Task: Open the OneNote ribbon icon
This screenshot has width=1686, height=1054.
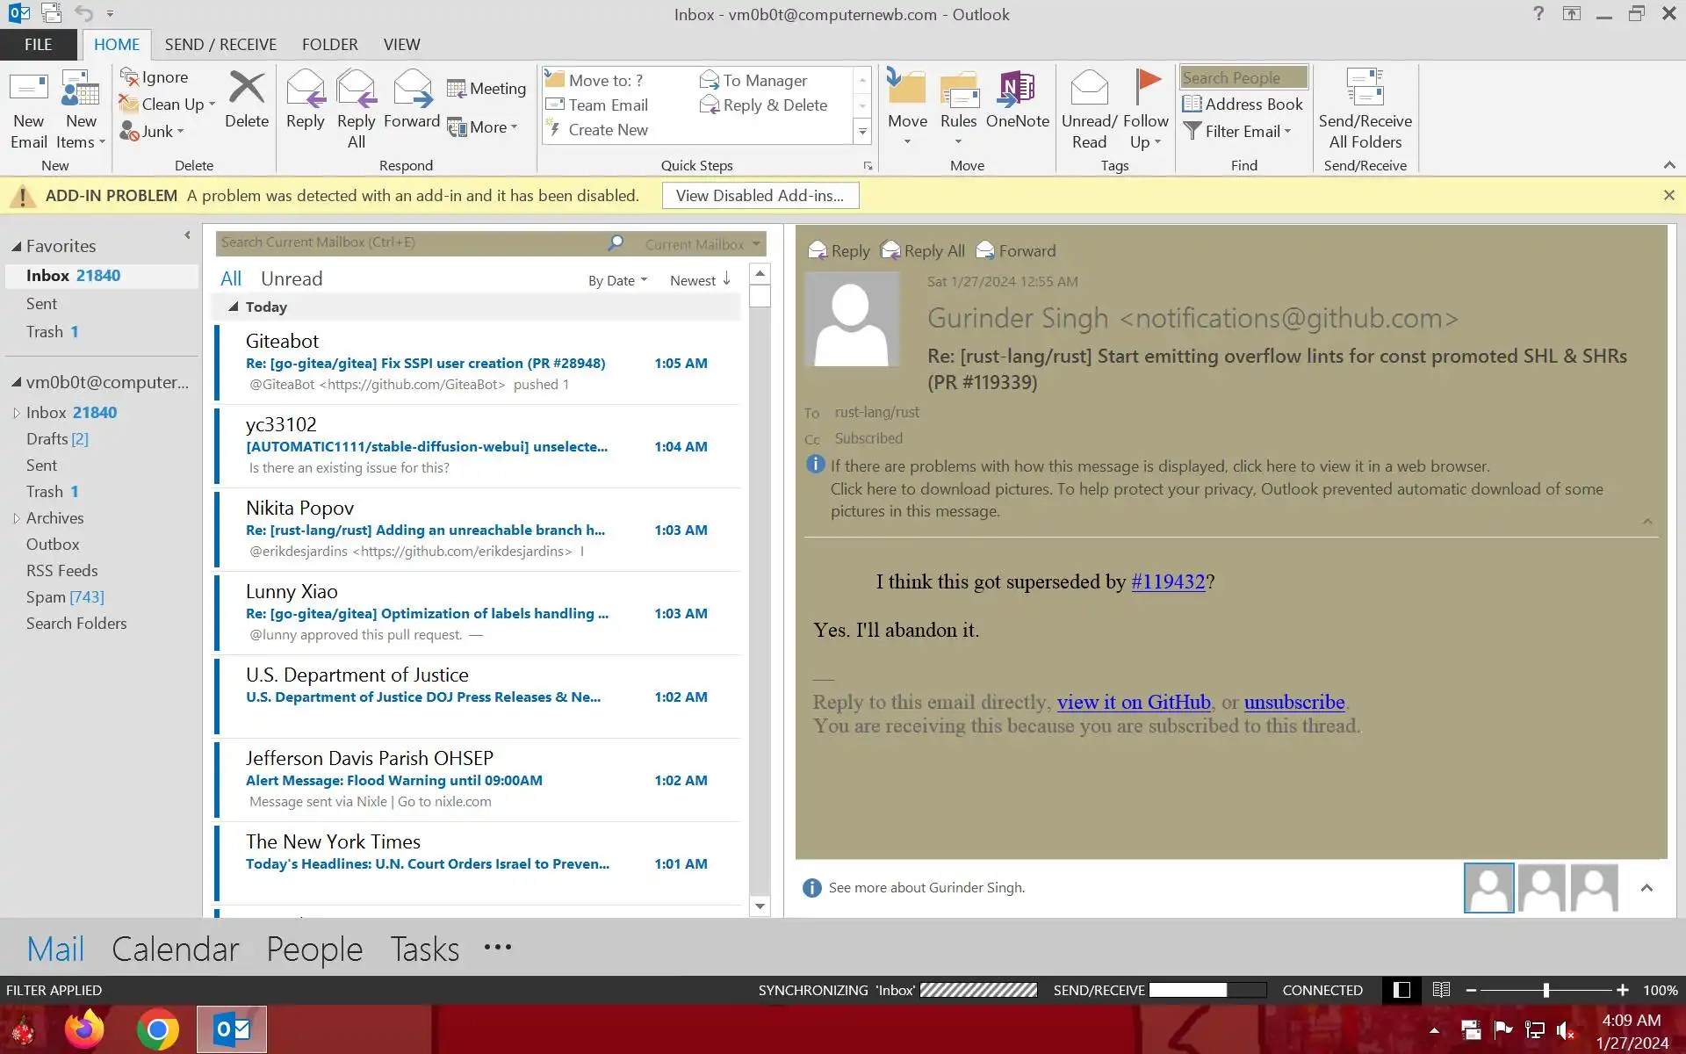Action: (x=1017, y=90)
